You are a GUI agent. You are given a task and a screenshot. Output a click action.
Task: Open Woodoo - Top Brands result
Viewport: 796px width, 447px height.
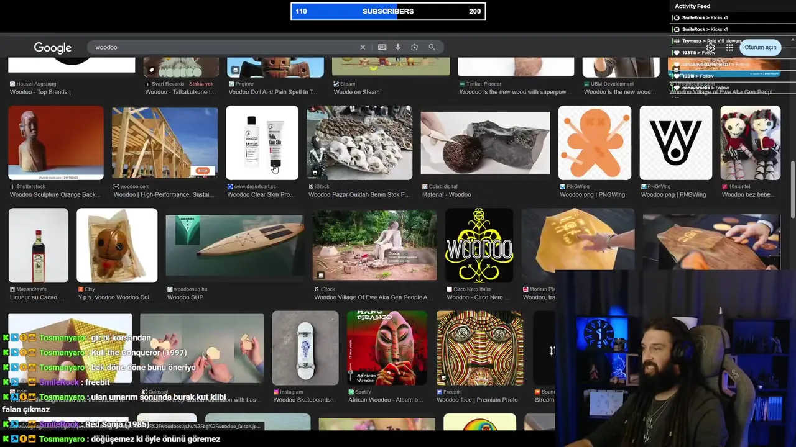pyautogui.click(x=40, y=92)
